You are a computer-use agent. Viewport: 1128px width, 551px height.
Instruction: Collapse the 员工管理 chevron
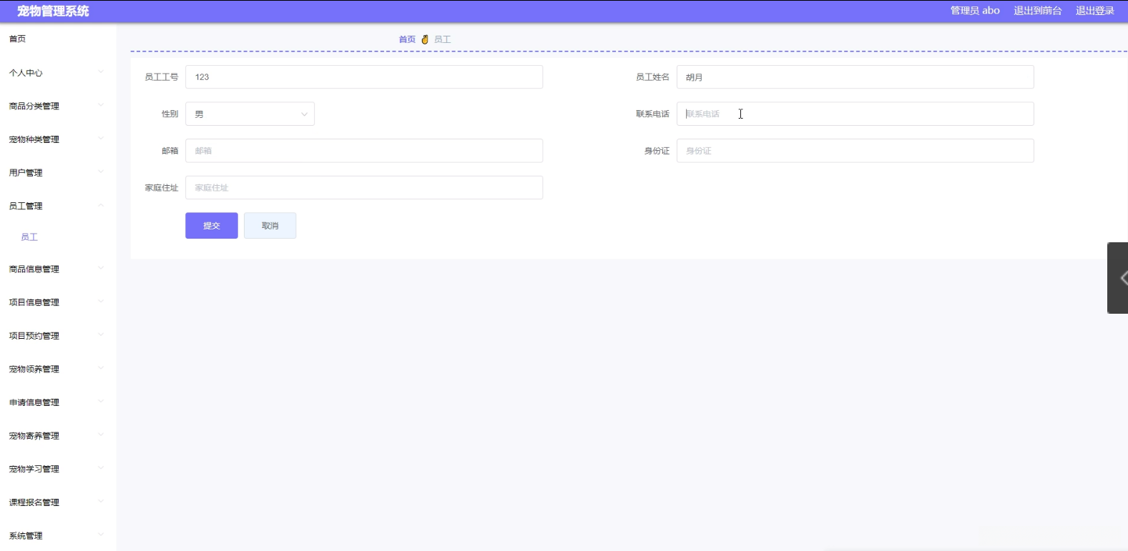[x=101, y=205]
